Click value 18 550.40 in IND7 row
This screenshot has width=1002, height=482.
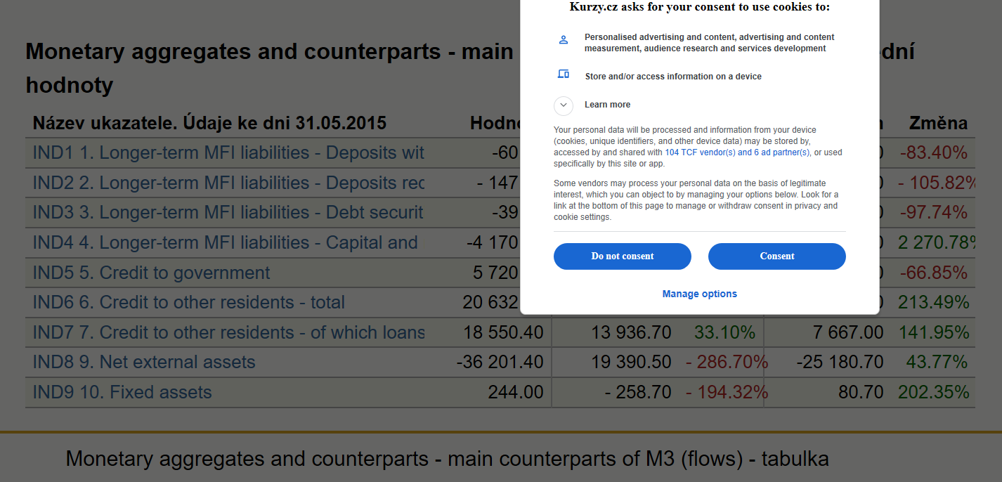503,332
